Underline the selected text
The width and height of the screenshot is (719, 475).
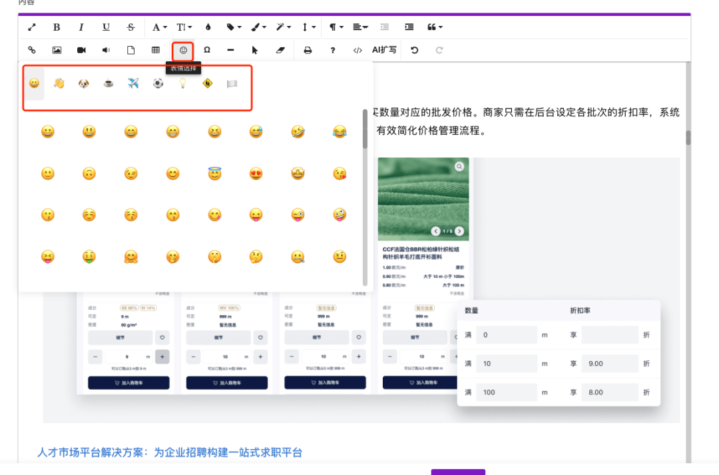tap(106, 27)
